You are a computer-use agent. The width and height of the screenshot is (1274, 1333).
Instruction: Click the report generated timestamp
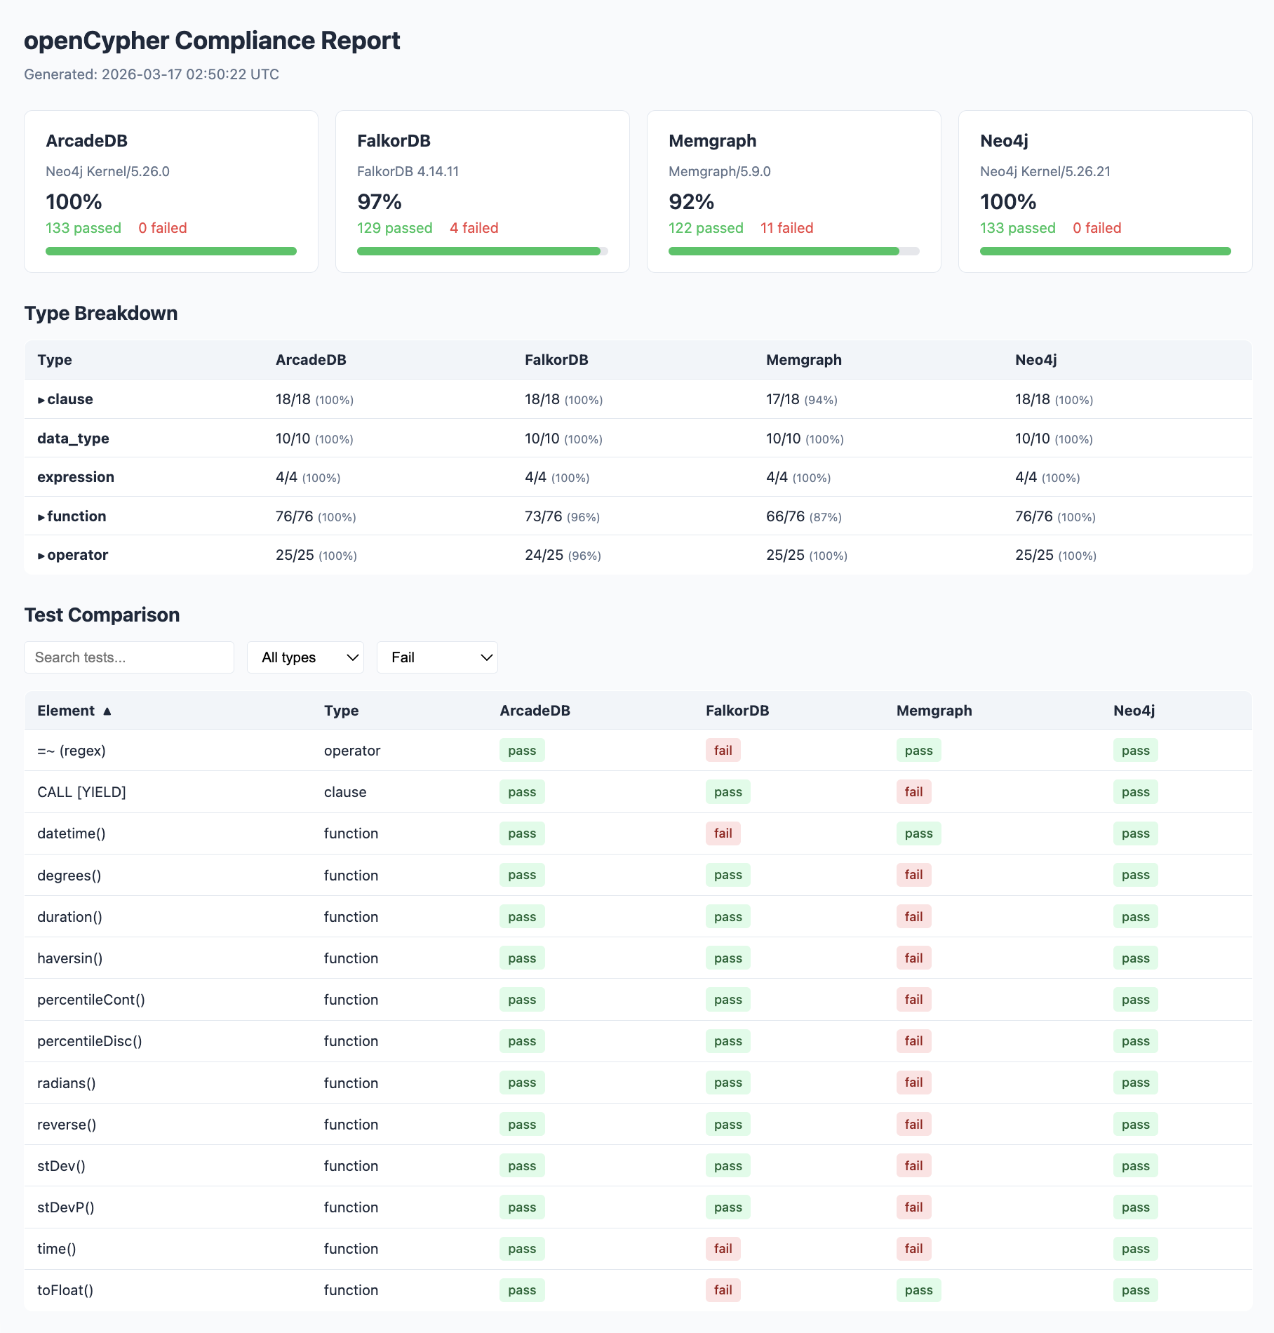152,74
